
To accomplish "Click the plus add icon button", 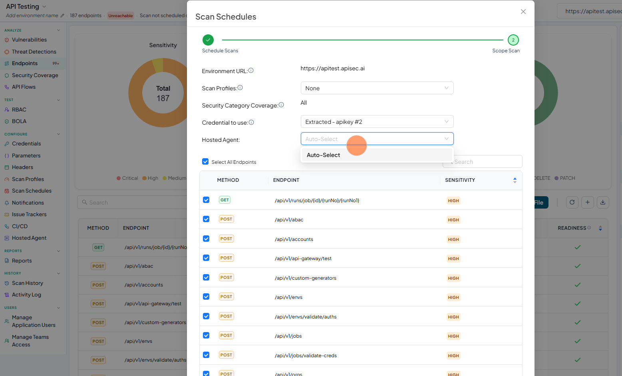I will point(587,202).
